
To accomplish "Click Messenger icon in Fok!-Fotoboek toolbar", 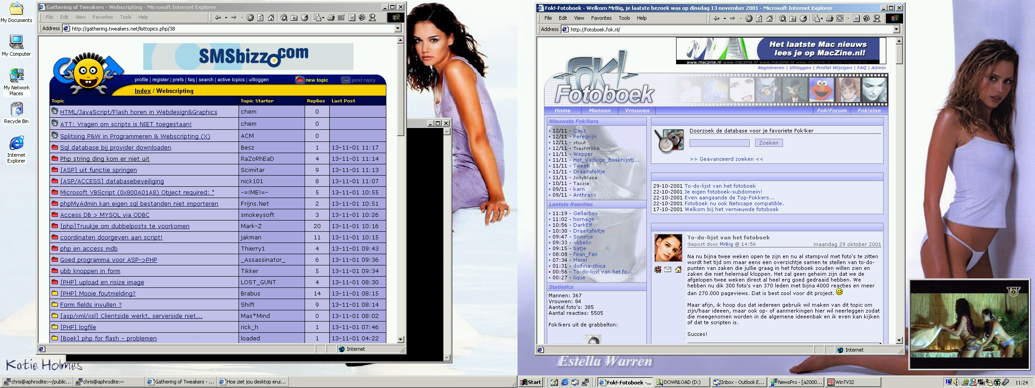I will [877, 18].
